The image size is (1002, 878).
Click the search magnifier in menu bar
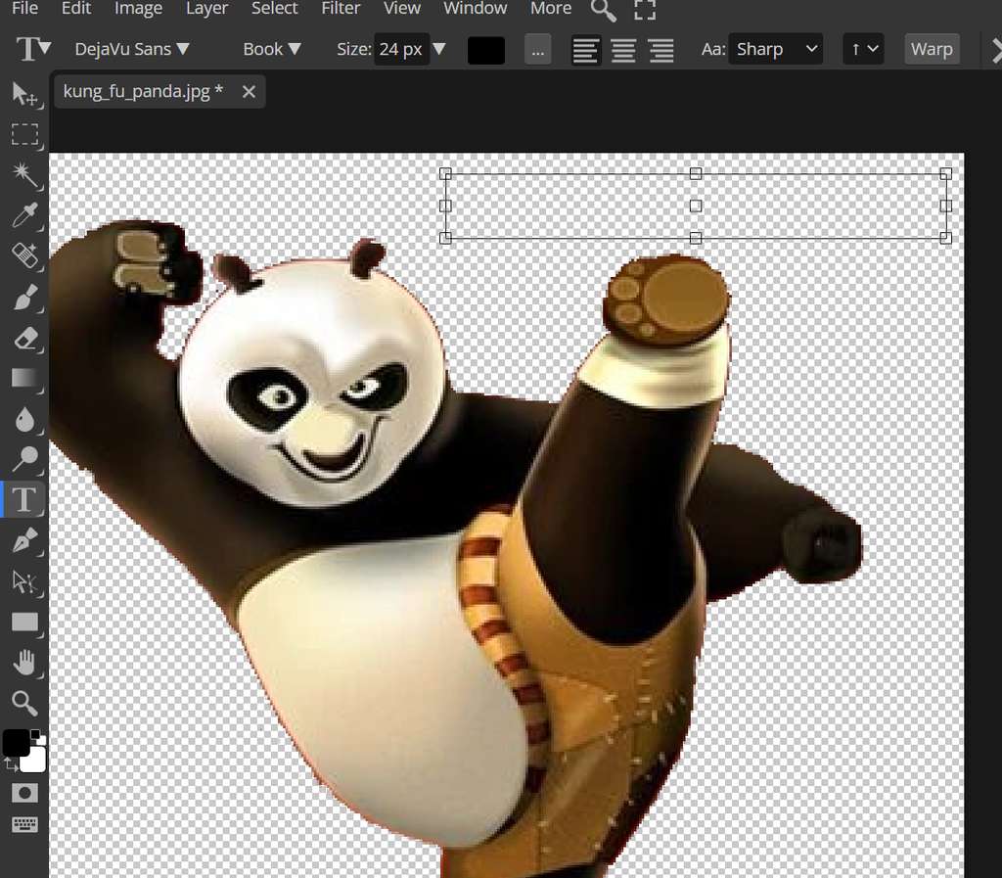(x=603, y=10)
